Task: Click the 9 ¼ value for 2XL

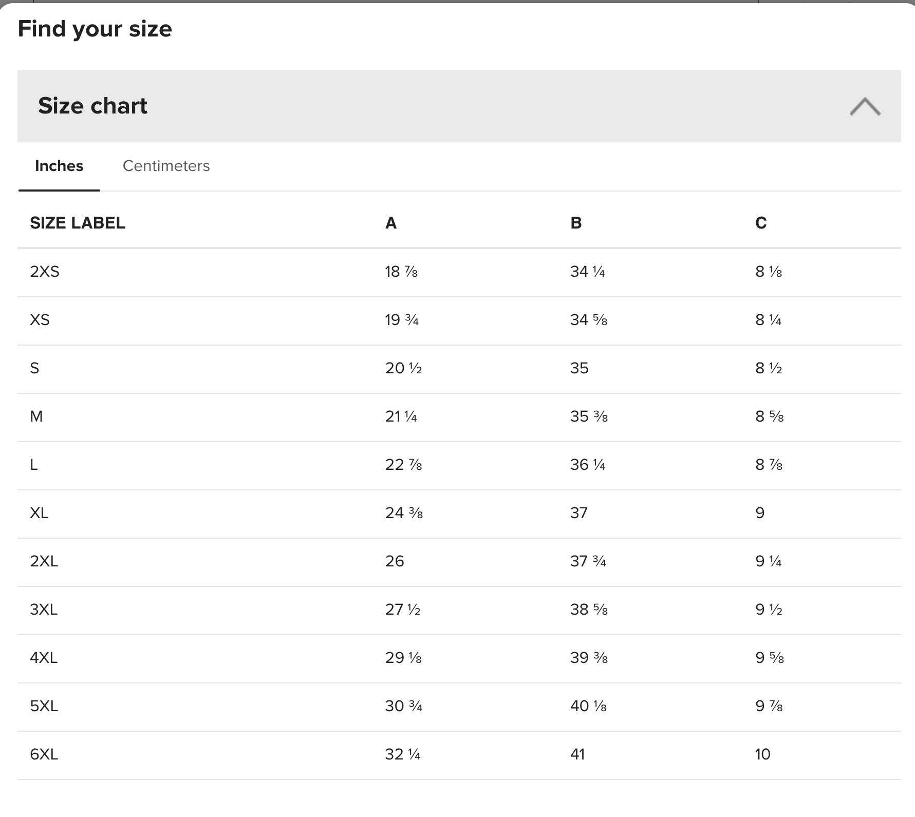Action: (x=769, y=561)
